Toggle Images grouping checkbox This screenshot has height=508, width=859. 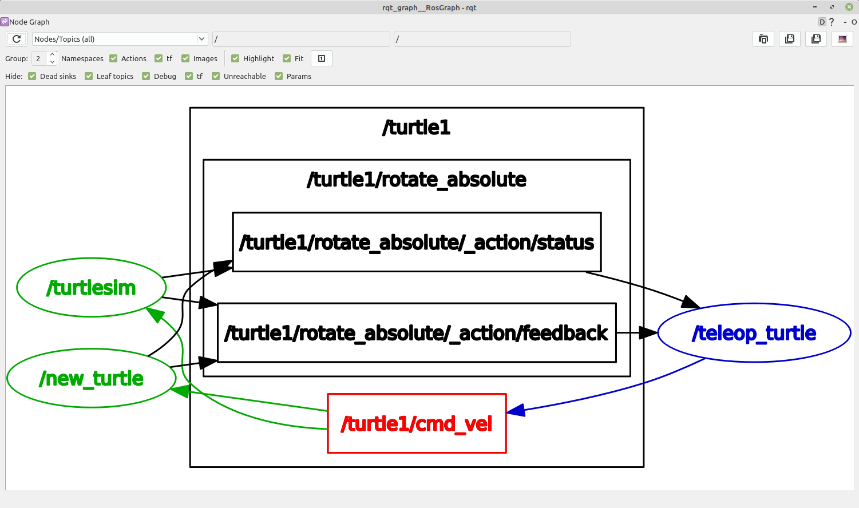point(185,58)
